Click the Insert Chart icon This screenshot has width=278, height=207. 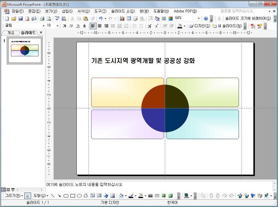pos(122,19)
